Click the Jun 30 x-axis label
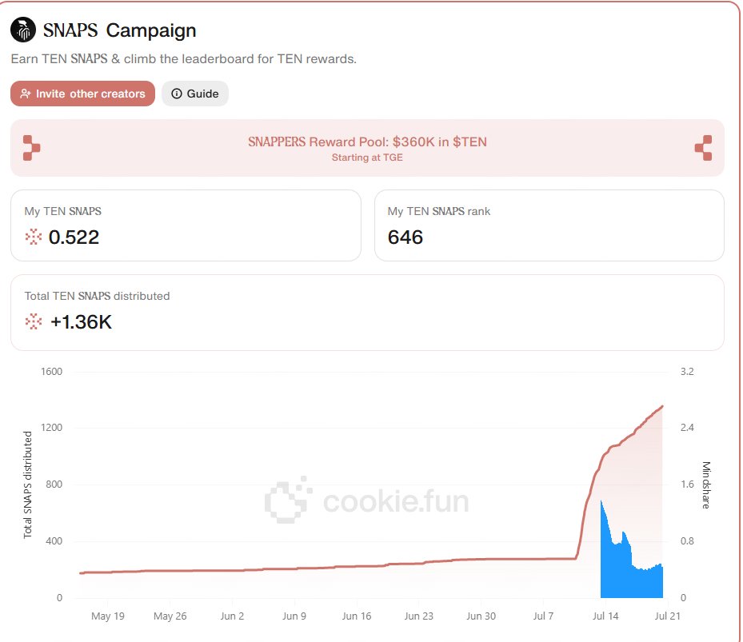The height and width of the screenshot is (642, 743). (481, 616)
